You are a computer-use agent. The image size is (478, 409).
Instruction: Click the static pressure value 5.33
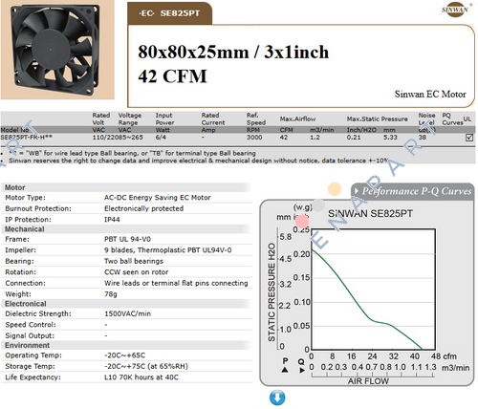coord(390,138)
